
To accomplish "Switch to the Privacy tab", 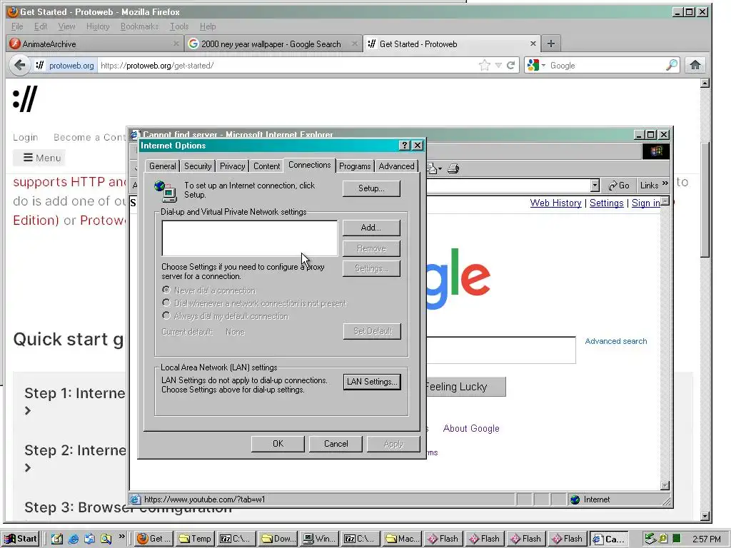I will (232, 166).
